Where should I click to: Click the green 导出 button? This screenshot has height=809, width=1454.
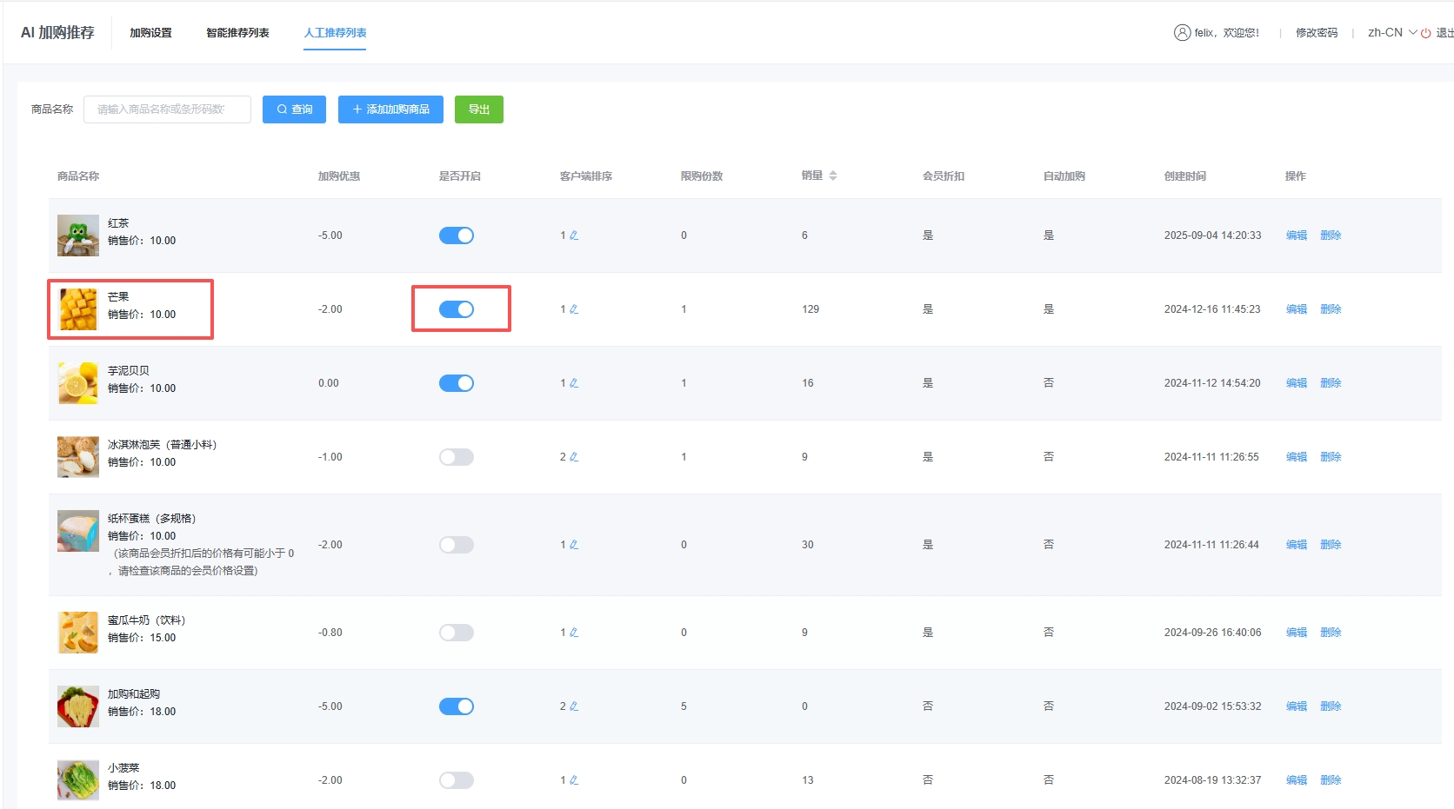tap(478, 109)
